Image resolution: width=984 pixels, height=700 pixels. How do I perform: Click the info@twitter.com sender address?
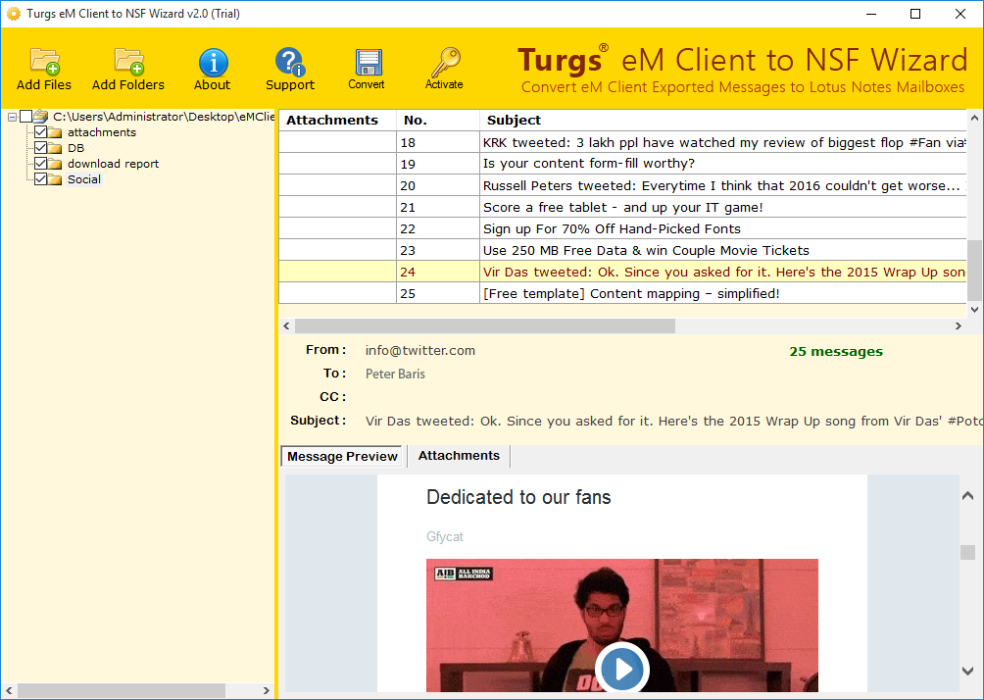coord(420,350)
